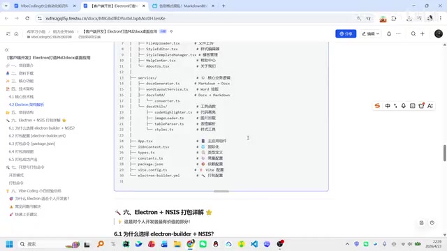Click the document title at top of outline
Screen dimensions: 447x251
pyautogui.click(x=48, y=57)
